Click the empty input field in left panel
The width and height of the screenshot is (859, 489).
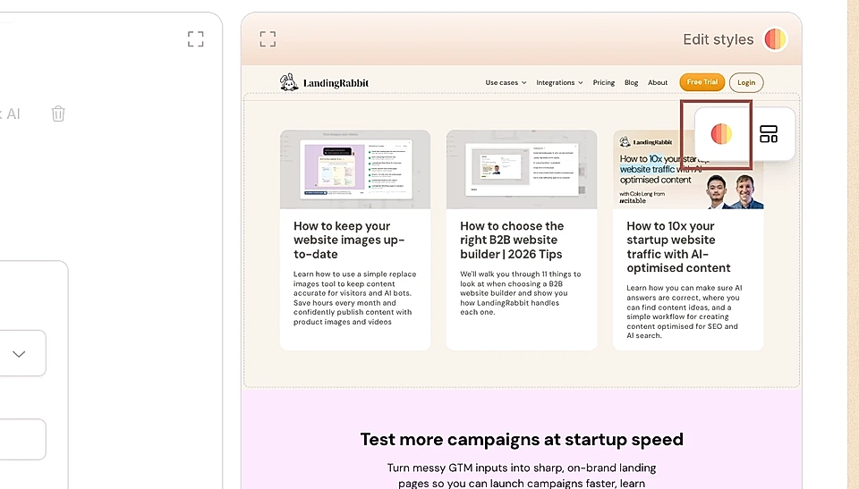click(x=21, y=439)
